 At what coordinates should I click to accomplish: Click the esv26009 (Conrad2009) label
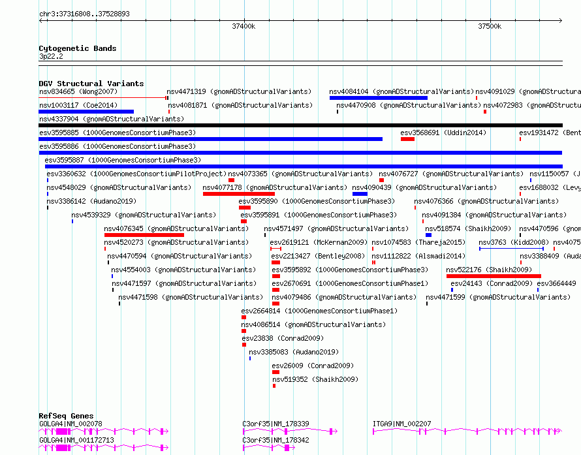(x=313, y=366)
